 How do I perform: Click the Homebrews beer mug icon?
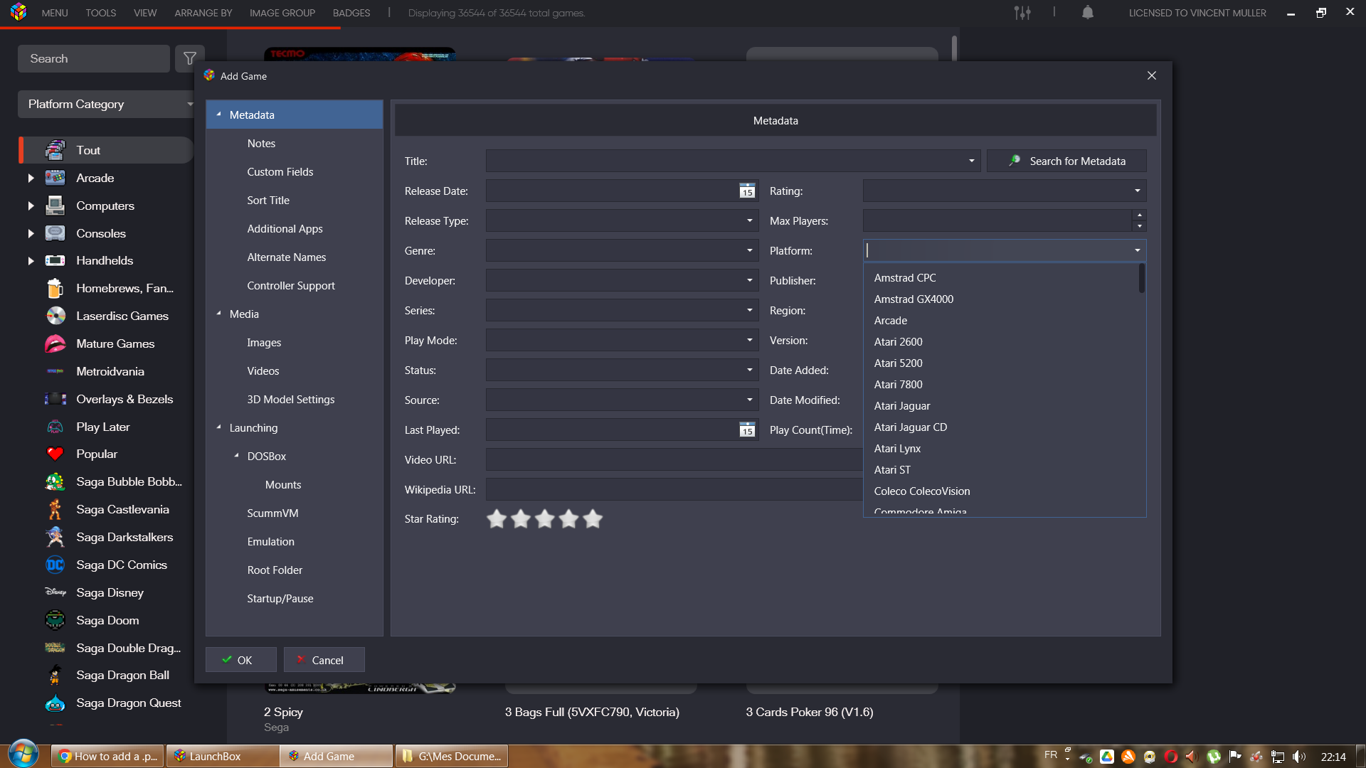(55, 288)
